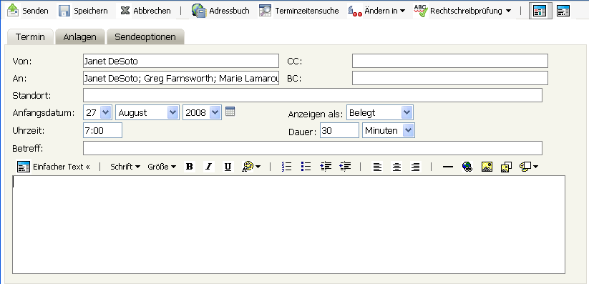This screenshot has height=284, width=589.
Task: Click the Senden button label
Action: point(35,11)
